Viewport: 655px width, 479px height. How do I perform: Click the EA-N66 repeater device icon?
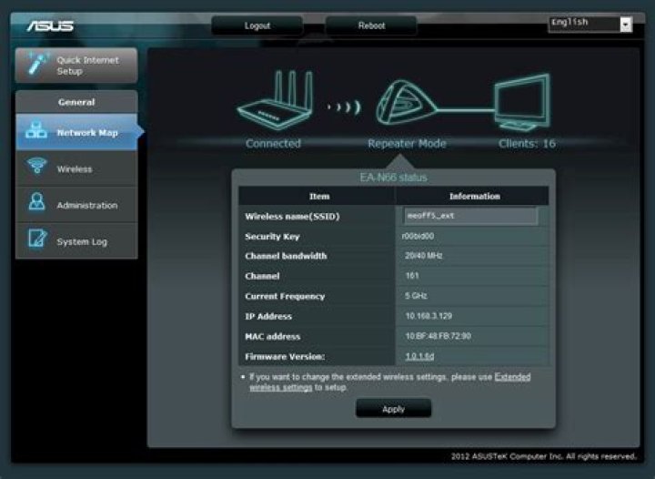pyautogui.click(x=405, y=103)
